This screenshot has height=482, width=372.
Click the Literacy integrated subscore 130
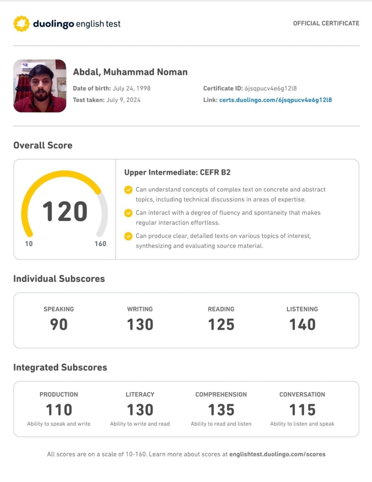click(140, 410)
